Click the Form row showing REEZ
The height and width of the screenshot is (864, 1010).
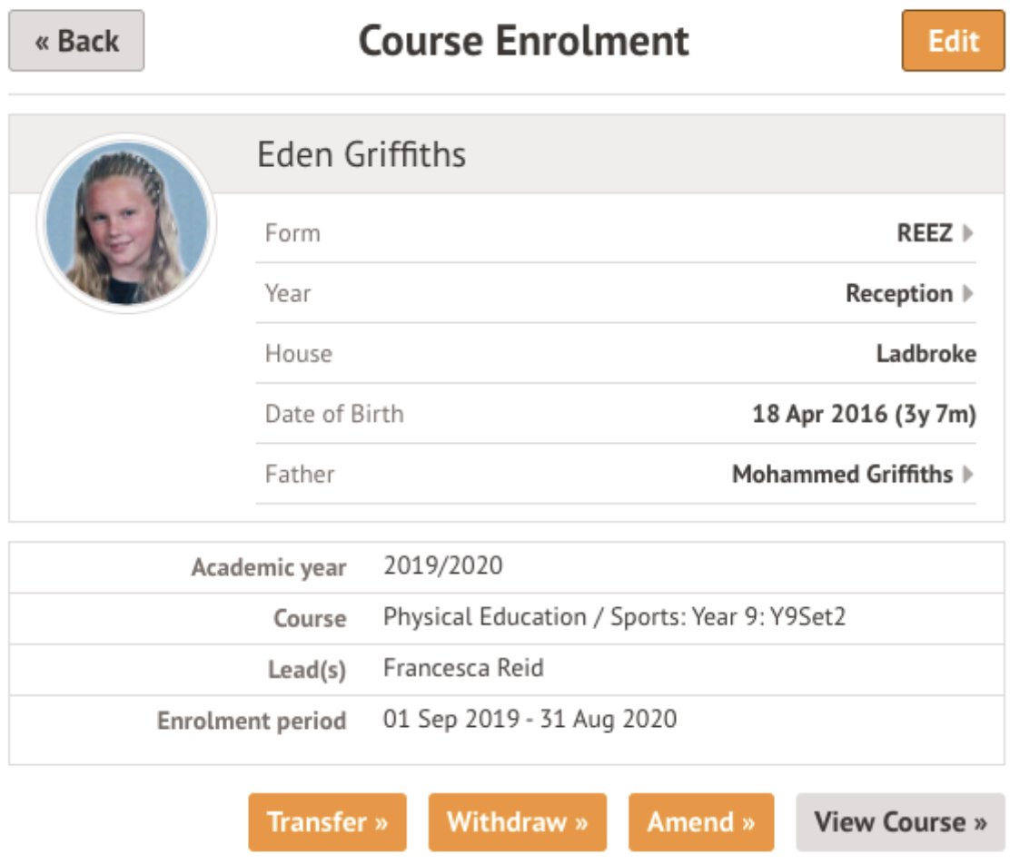click(616, 233)
